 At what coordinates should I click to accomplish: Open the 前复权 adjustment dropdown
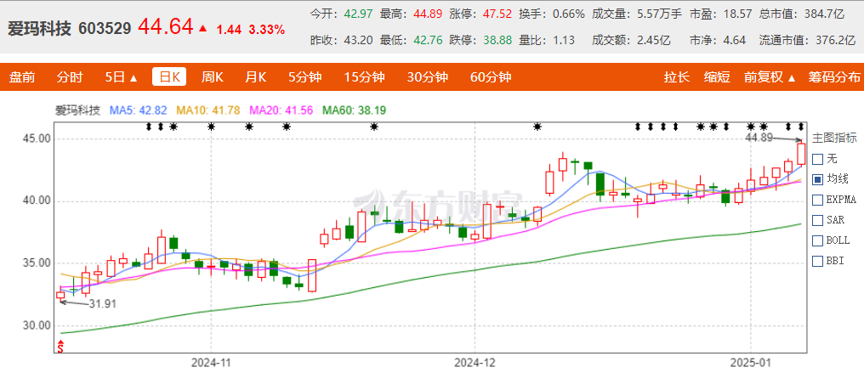click(x=770, y=77)
